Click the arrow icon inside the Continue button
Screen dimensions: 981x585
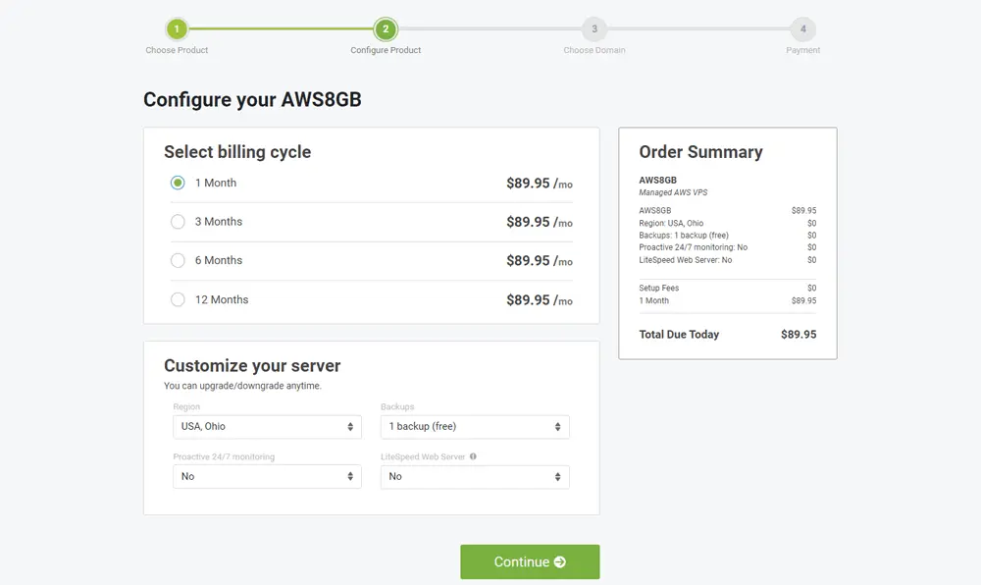[x=559, y=561]
